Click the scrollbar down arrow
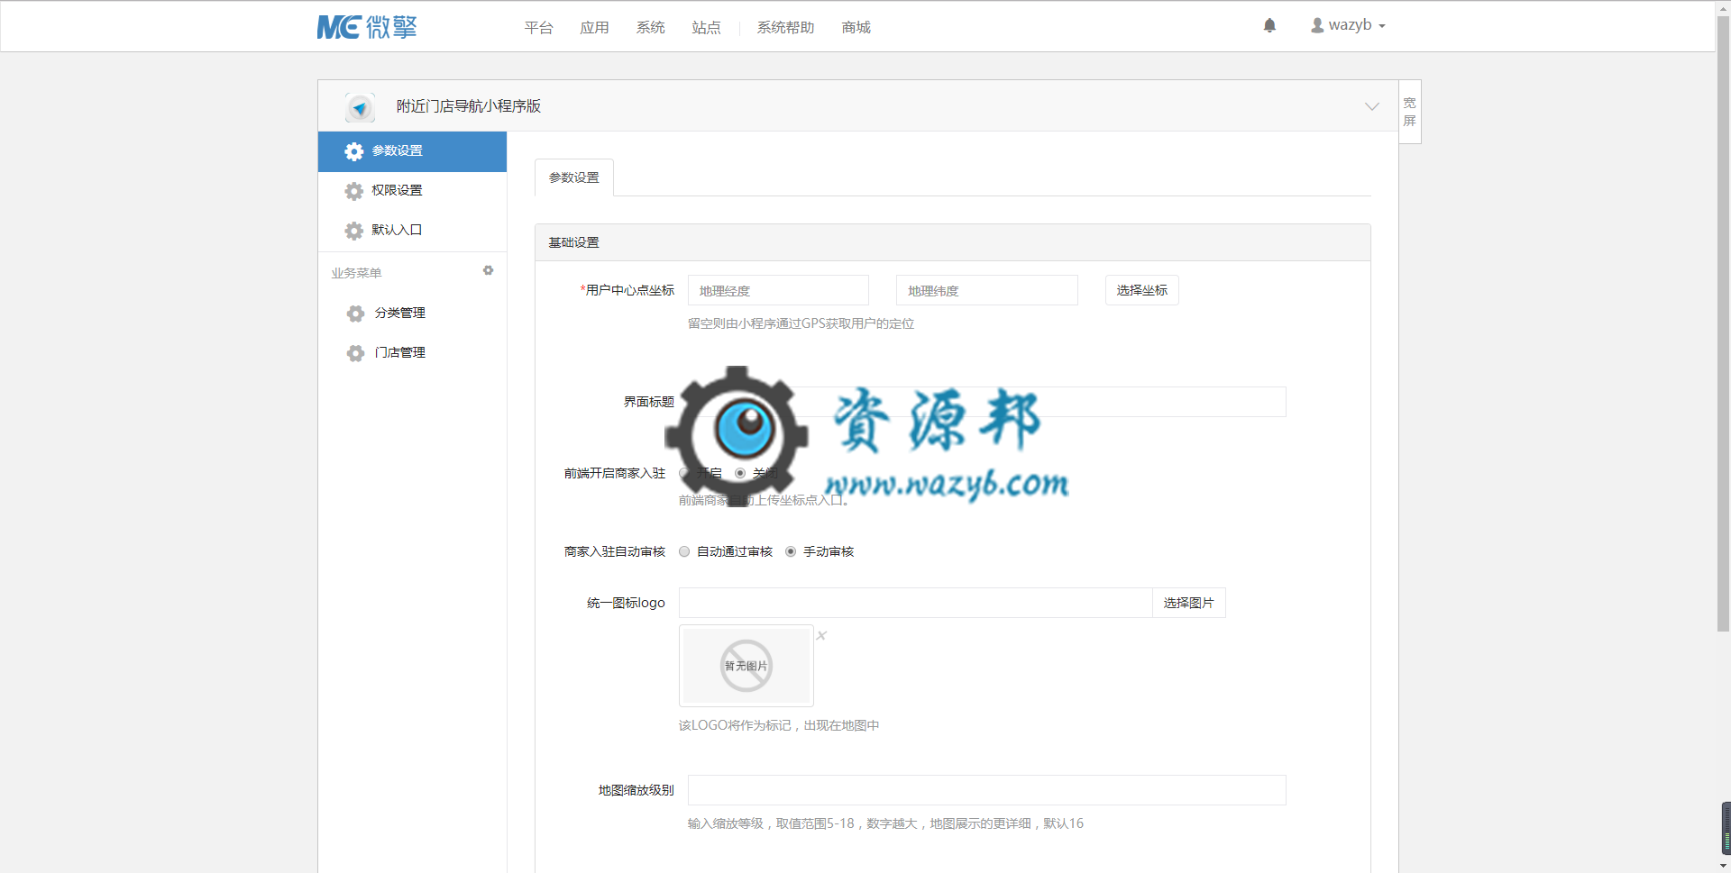 (1724, 866)
